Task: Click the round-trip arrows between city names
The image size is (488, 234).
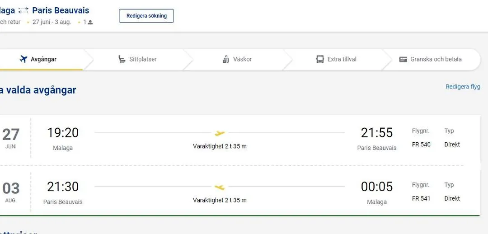Action: [23, 10]
